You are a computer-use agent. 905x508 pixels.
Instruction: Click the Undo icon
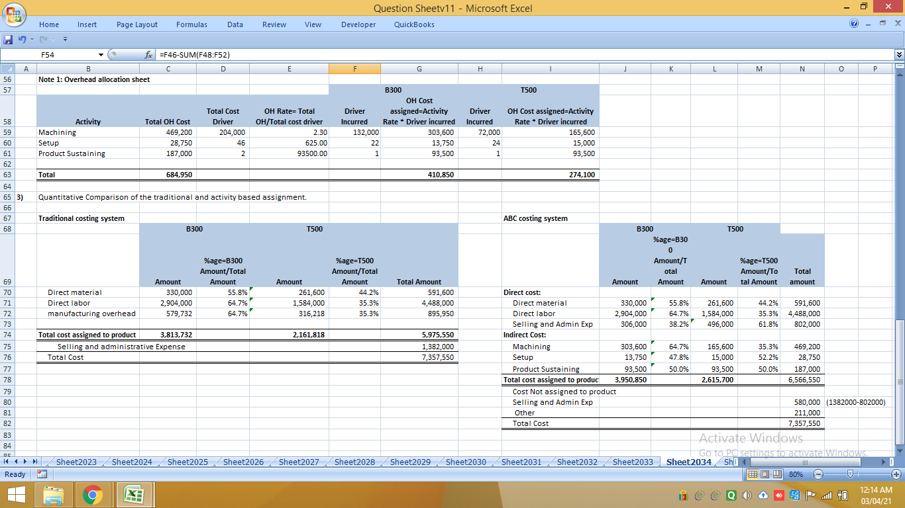coord(22,39)
